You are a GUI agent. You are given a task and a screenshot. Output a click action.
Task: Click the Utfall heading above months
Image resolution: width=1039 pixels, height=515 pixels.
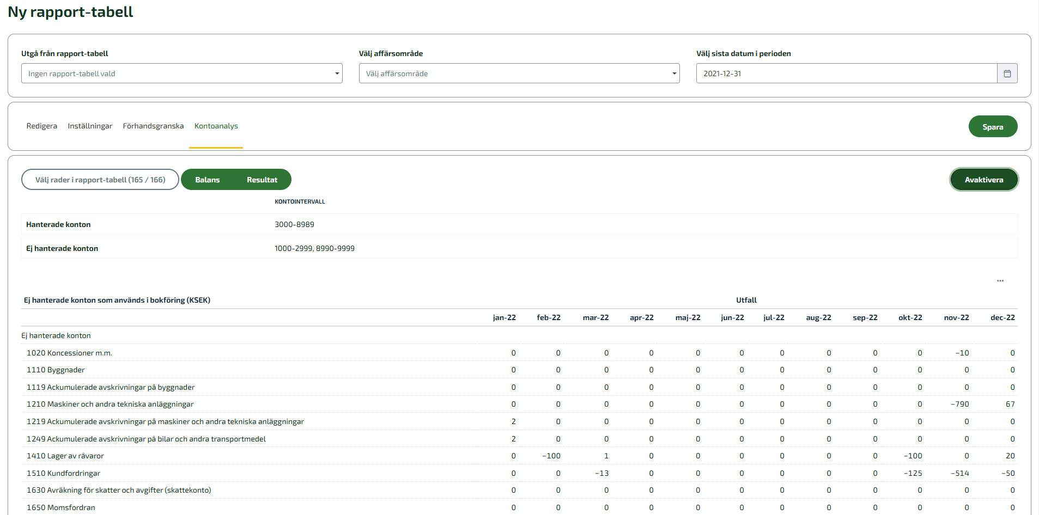coord(746,300)
